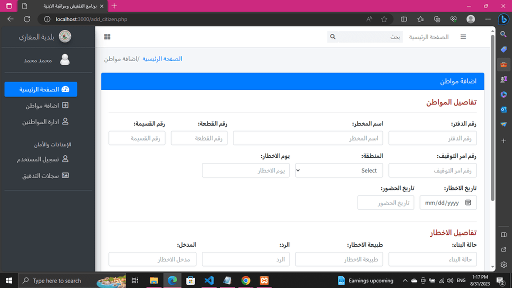
Task: Click the Edge sidebar search icon
Action: pyautogui.click(x=504, y=34)
